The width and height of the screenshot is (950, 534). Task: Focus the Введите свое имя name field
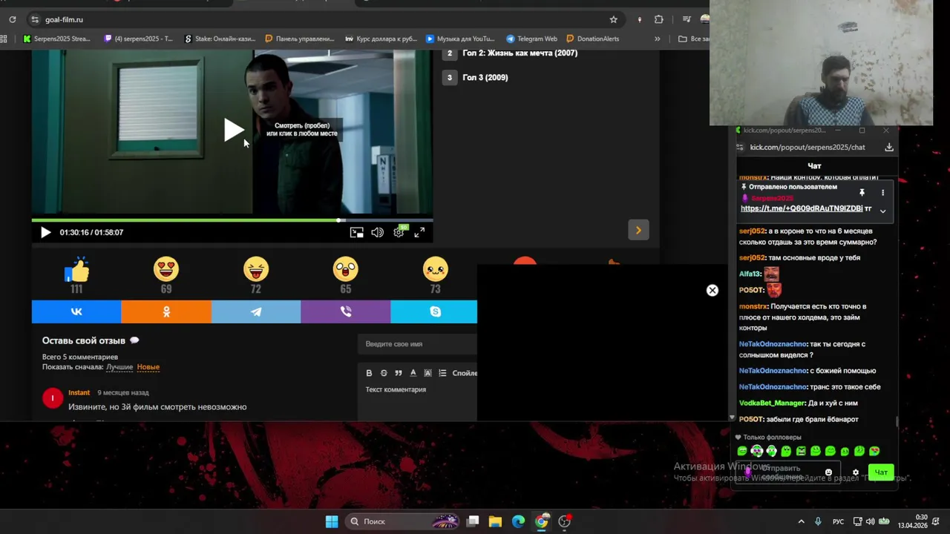418,344
